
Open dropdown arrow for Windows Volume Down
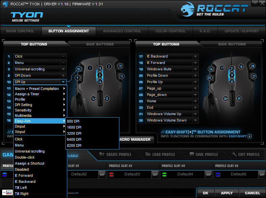pyautogui.click(x=195, y=121)
